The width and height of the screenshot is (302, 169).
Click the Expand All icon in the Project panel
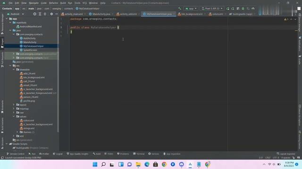click(40, 14)
